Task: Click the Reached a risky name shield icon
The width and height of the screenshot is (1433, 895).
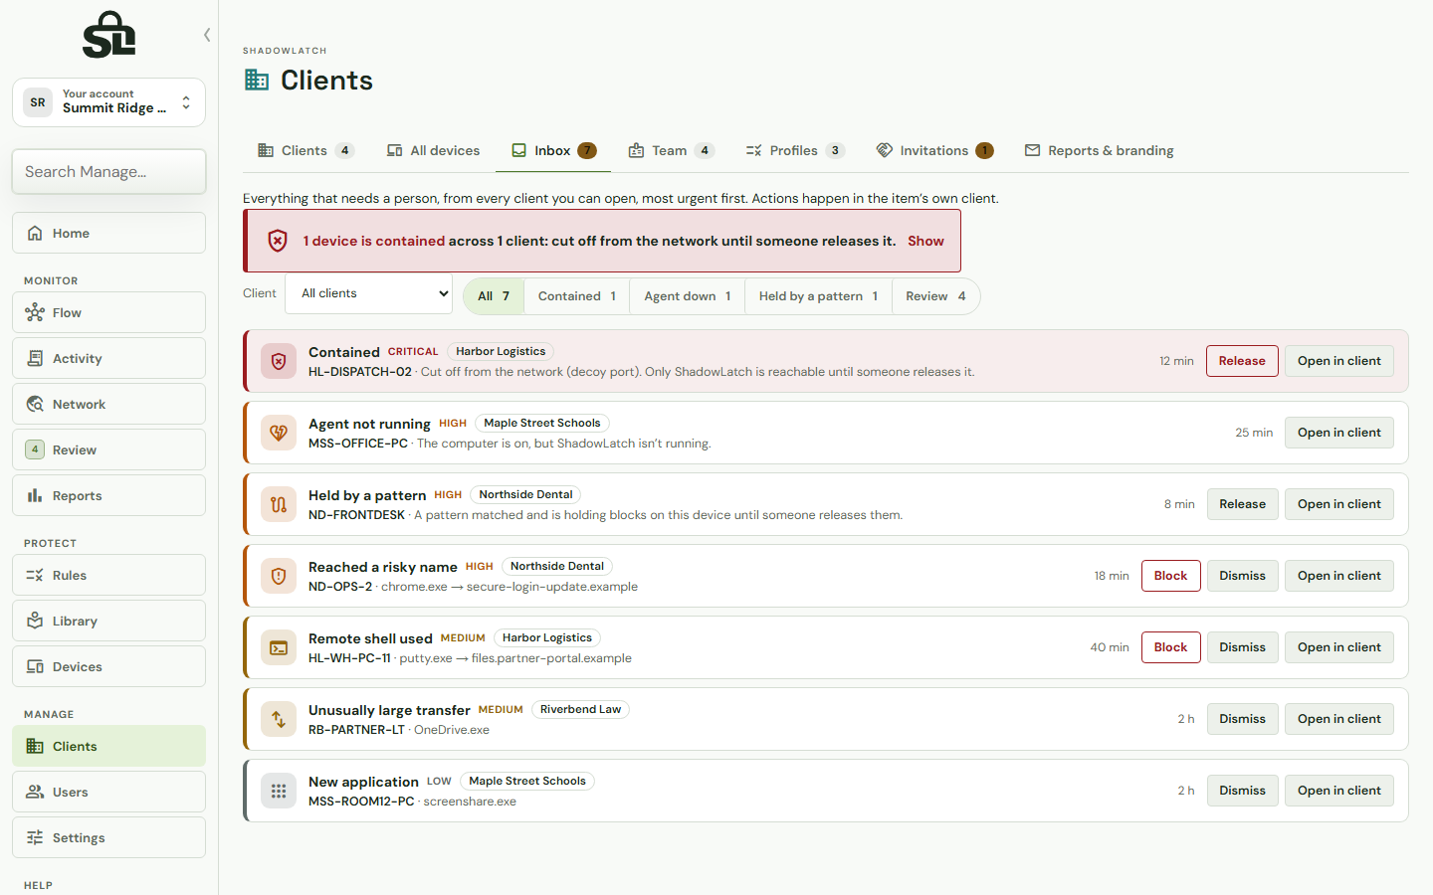Action: tap(279, 576)
